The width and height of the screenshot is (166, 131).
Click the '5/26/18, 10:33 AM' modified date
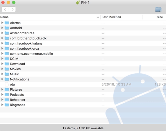point(116,84)
